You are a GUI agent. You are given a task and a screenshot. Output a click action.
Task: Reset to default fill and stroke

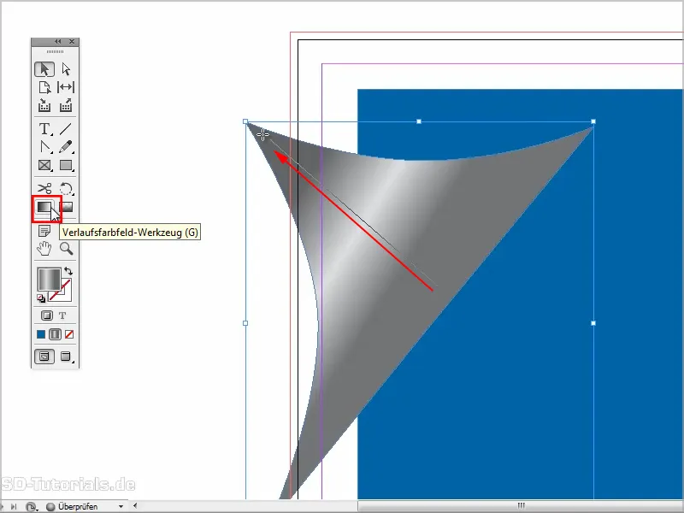[x=41, y=298]
